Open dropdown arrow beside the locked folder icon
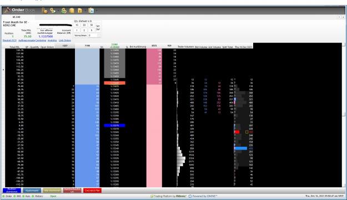Viewport: 347px width, 200px height. (85, 11)
